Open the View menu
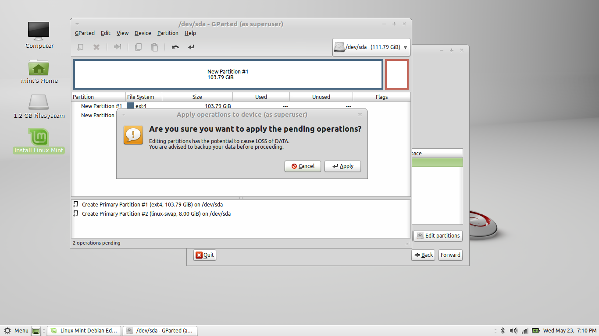 [x=122, y=33]
